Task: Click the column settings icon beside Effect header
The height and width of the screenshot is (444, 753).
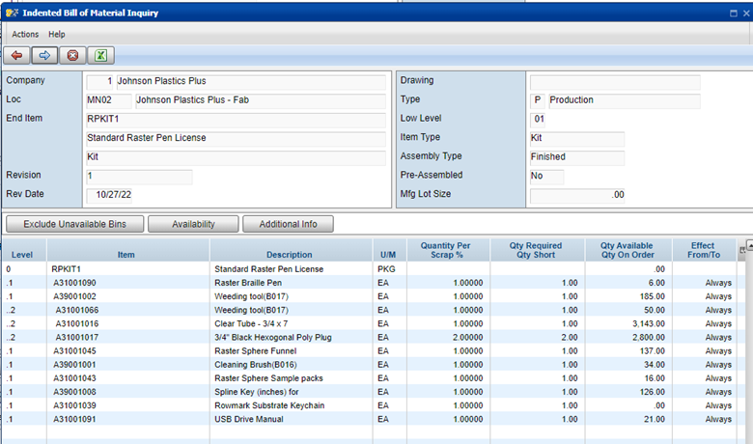Action: (x=742, y=250)
